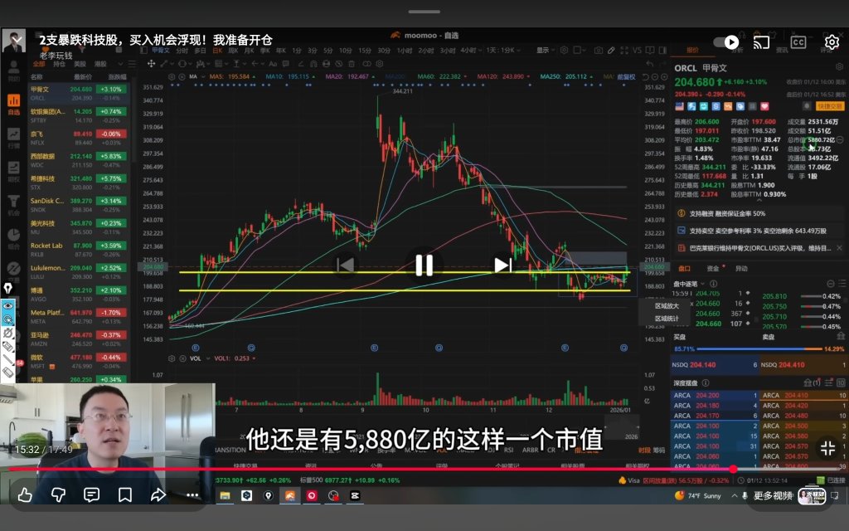Click the thumbs down dislike icon
The image size is (849, 531).
coord(59,494)
